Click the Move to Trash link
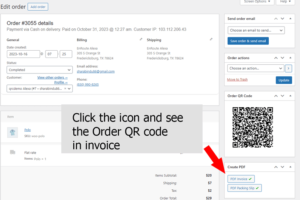Screen dimensions: 300x200 pyautogui.click(x=237, y=79)
